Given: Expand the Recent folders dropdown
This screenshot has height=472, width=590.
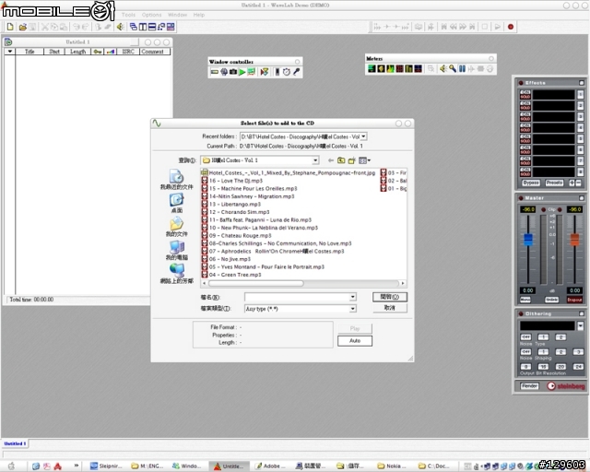Looking at the screenshot, I should coord(363,136).
